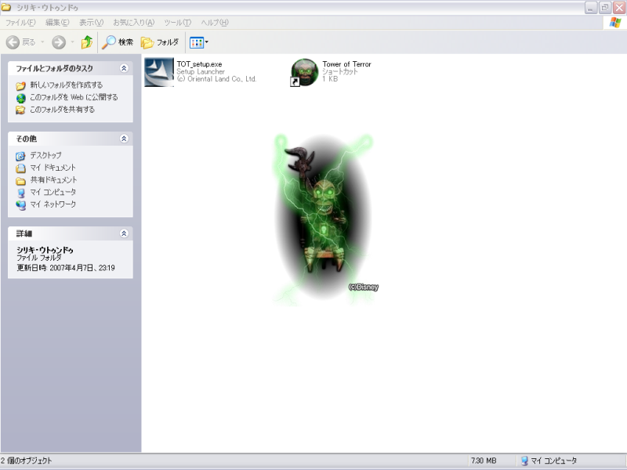Screen dimensions: 627x470
Task: Collapse the ファイルとフォルダのタスク panel
Action: [124, 68]
